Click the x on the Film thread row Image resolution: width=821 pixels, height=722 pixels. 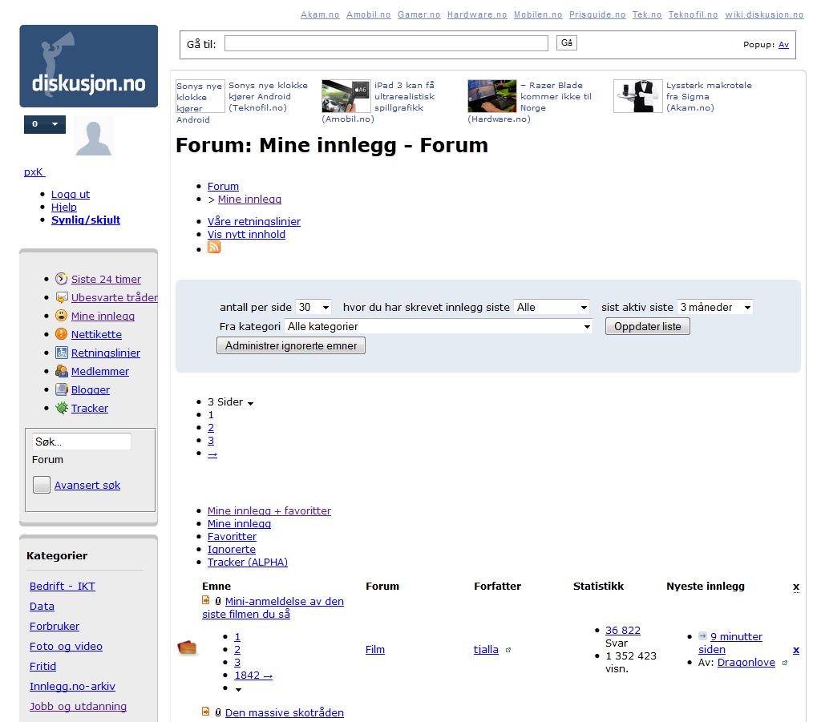tap(796, 650)
